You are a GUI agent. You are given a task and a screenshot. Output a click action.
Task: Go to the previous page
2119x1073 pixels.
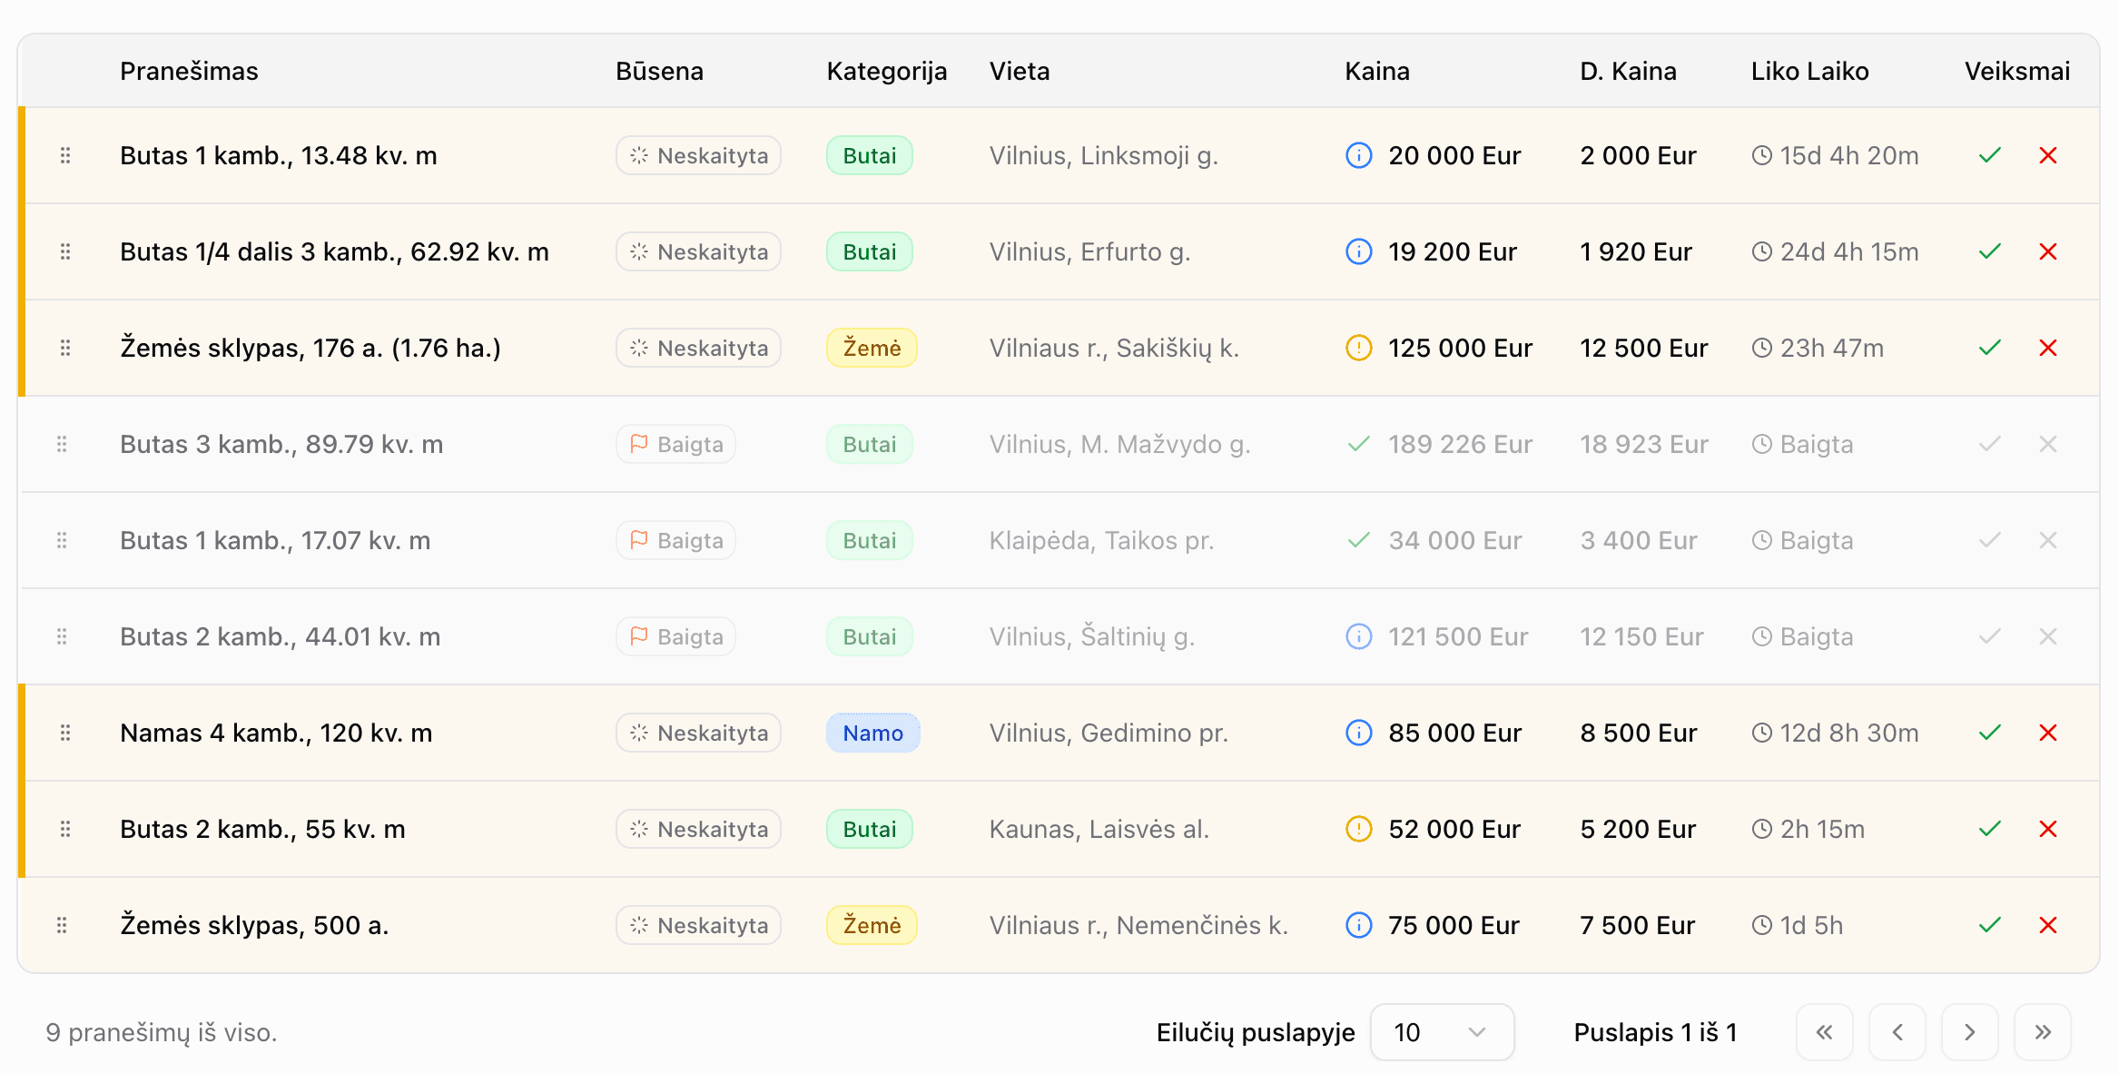tap(1897, 1032)
